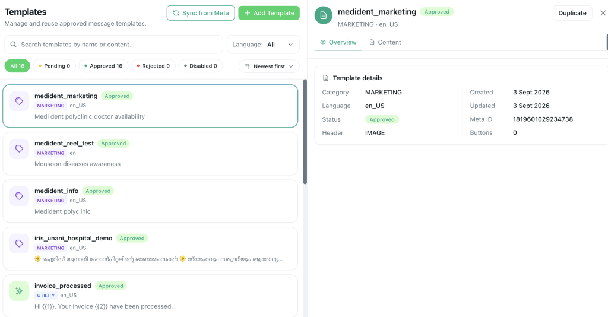Expand the Newest first sort dropdown

(269, 66)
